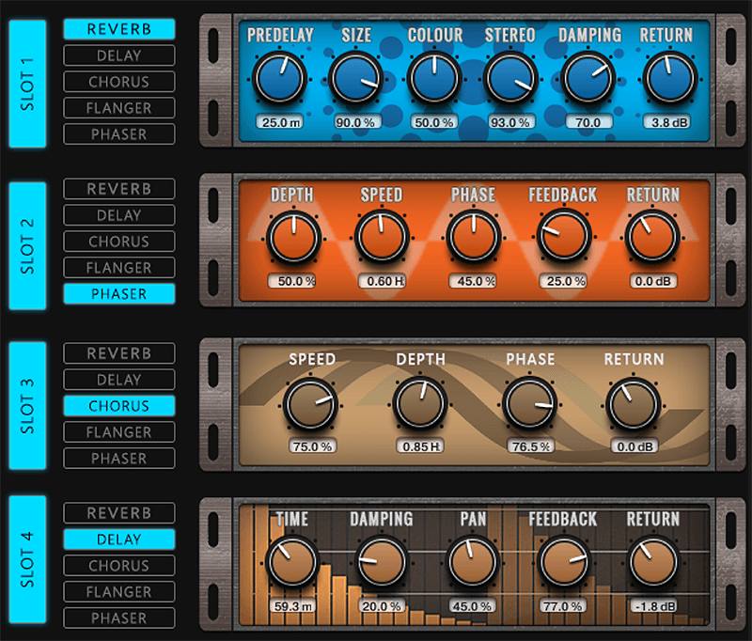Screen dimensions: 752x641
Task: Click the SLOT 4 button
Action: click(28, 559)
